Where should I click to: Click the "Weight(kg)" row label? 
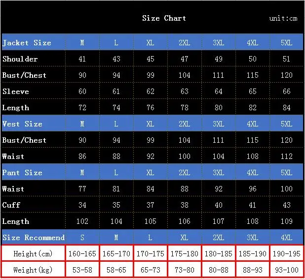33,270
